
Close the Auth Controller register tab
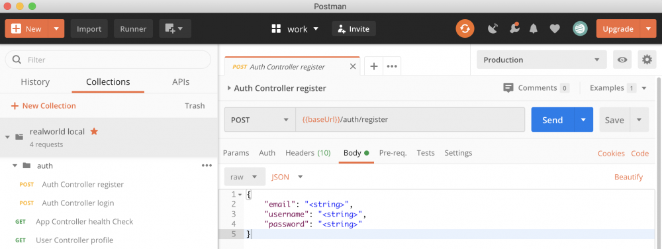(x=353, y=67)
